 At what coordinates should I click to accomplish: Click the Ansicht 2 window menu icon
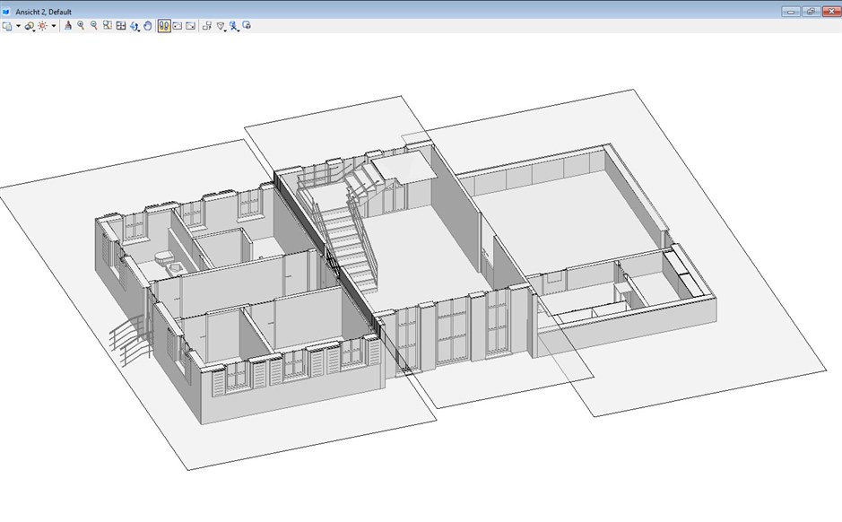(x=6, y=12)
